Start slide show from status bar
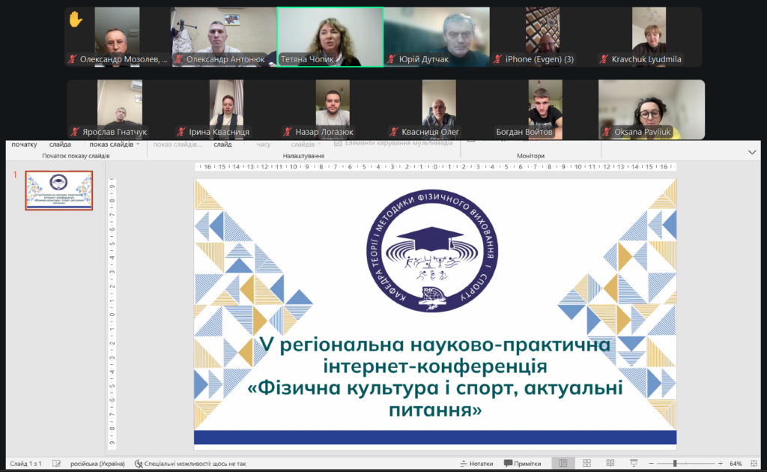The height and width of the screenshot is (472, 767). coord(633,464)
